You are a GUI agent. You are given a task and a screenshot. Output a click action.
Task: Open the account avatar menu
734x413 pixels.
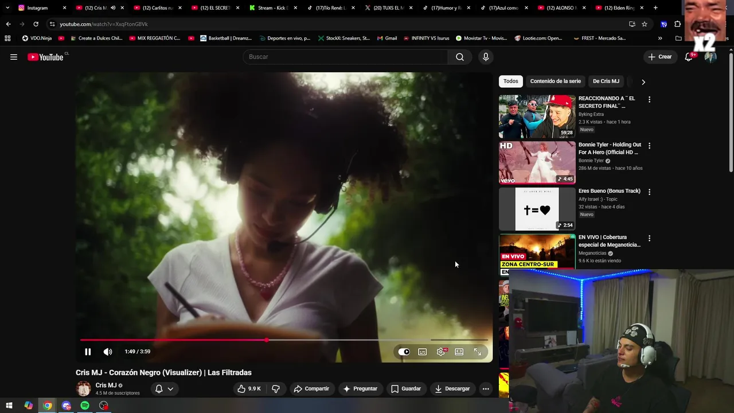[711, 57]
